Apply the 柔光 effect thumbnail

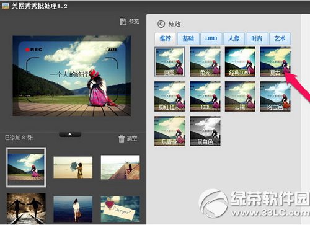point(205,61)
